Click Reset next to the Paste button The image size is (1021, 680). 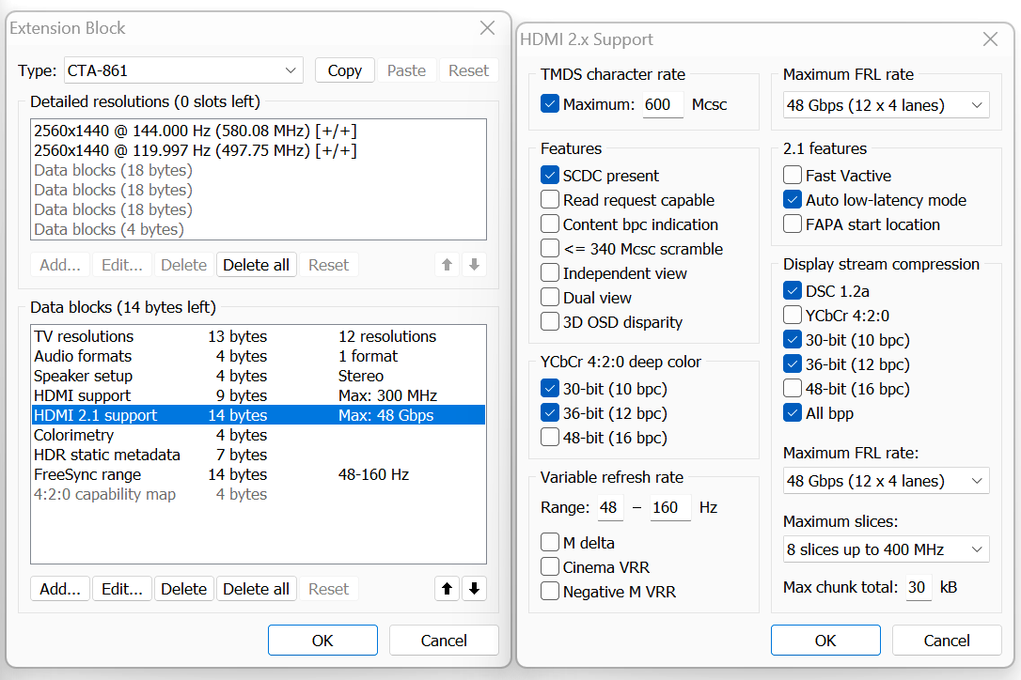(468, 70)
